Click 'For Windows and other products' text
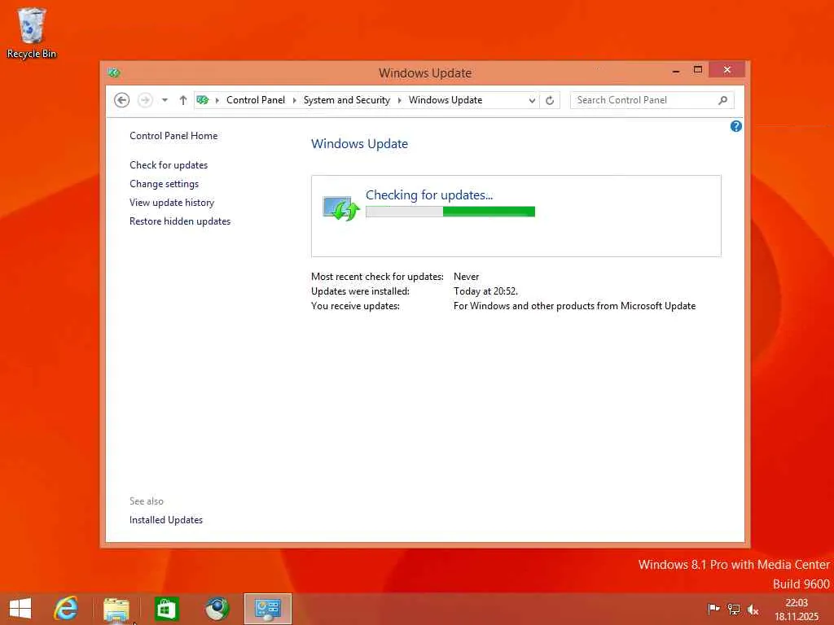This screenshot has height=625, width=834. [x=574, y=306]
